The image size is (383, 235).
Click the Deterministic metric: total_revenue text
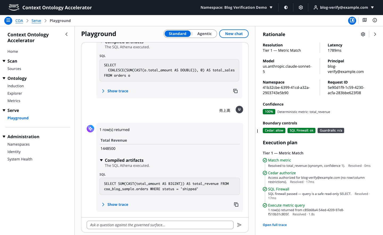coord(304,112)
